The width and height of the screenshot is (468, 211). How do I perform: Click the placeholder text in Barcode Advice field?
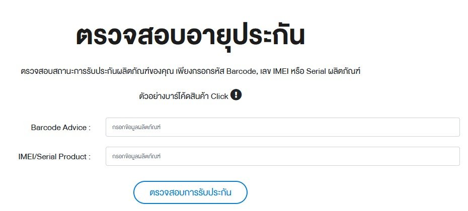[136, 128]
